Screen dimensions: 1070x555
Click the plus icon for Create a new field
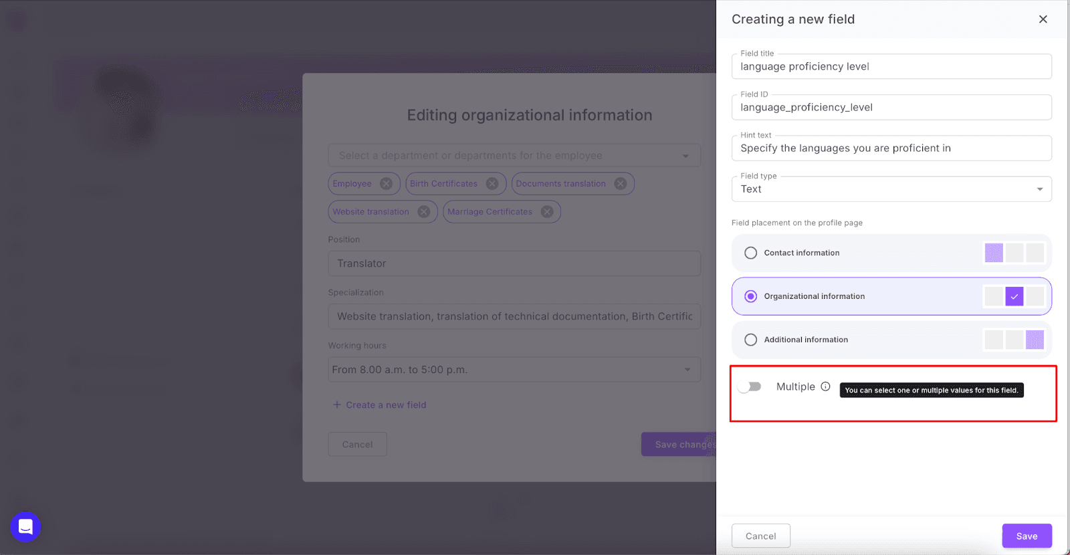tap(337, 405)
